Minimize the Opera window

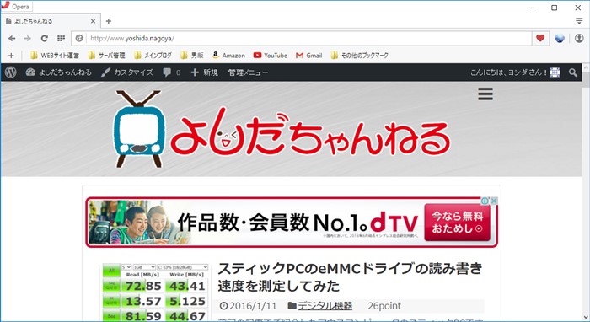point(531,8)
